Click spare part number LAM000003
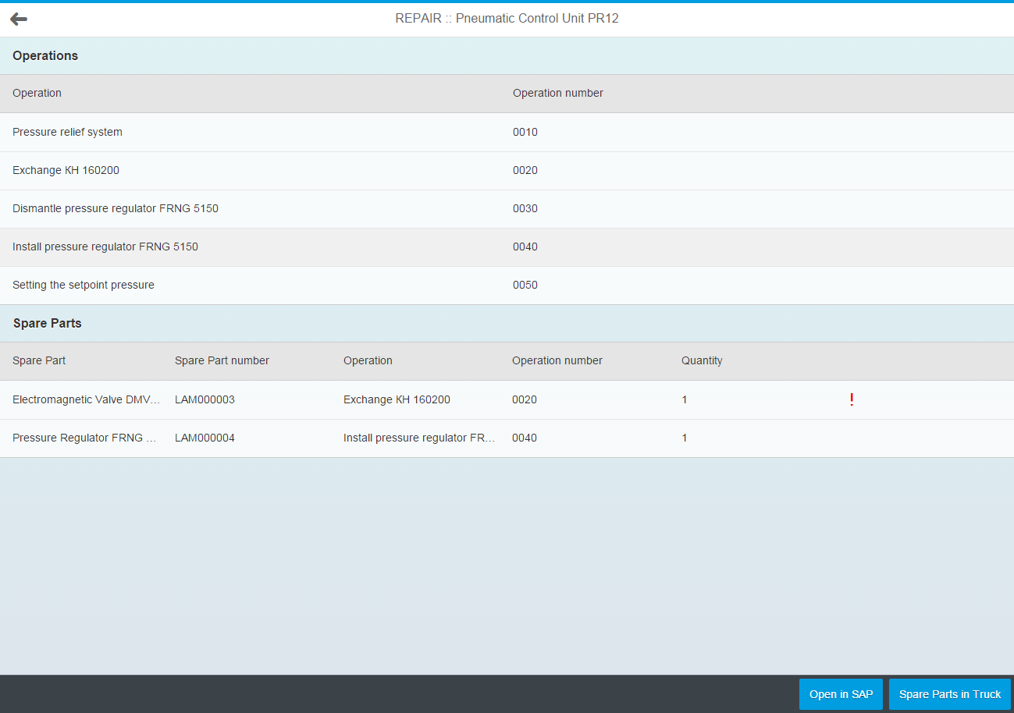 [x=205, y=399]
